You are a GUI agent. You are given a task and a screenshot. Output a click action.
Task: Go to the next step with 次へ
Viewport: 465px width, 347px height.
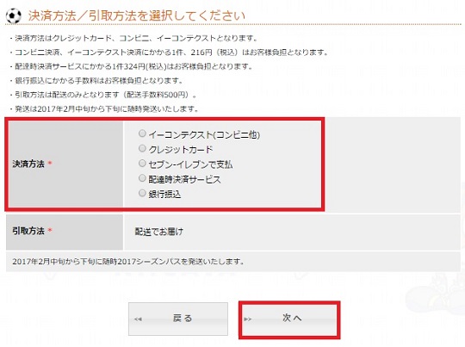coord(289,319)
